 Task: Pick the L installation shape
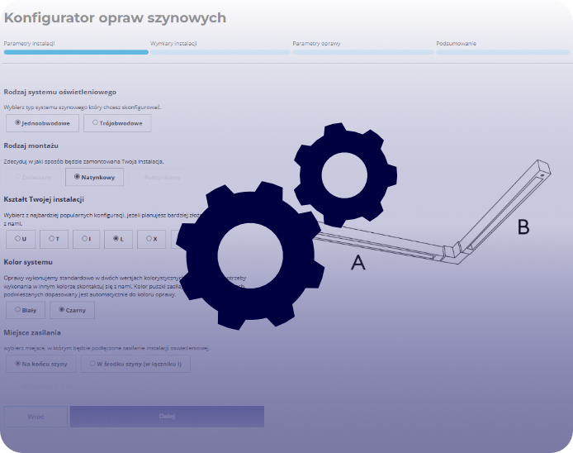[118, 239]
